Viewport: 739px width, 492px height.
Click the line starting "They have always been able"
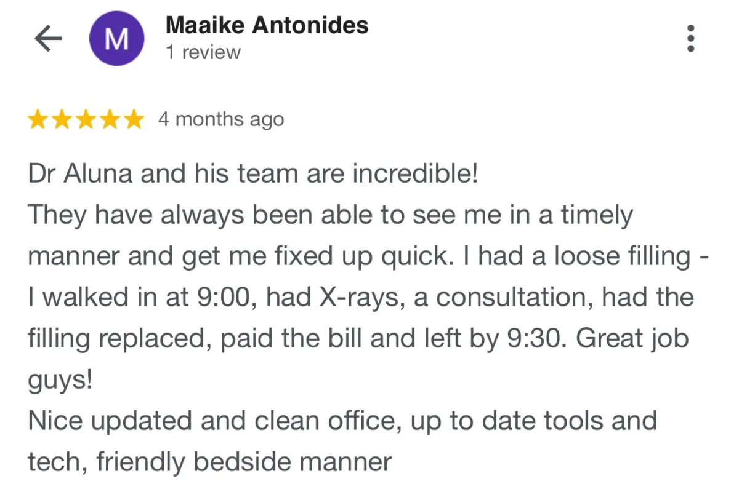[x=330, y=216]
